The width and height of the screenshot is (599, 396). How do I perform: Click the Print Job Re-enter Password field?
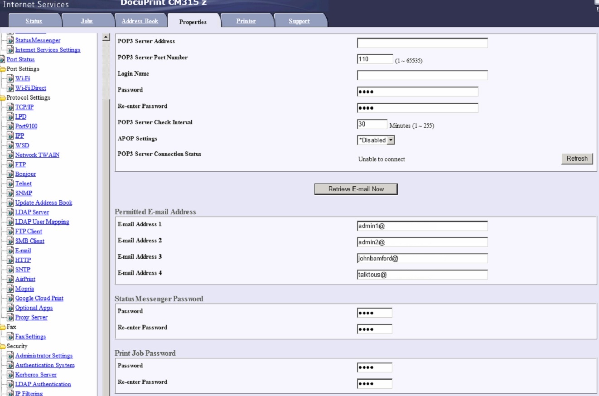click(374, 384)
